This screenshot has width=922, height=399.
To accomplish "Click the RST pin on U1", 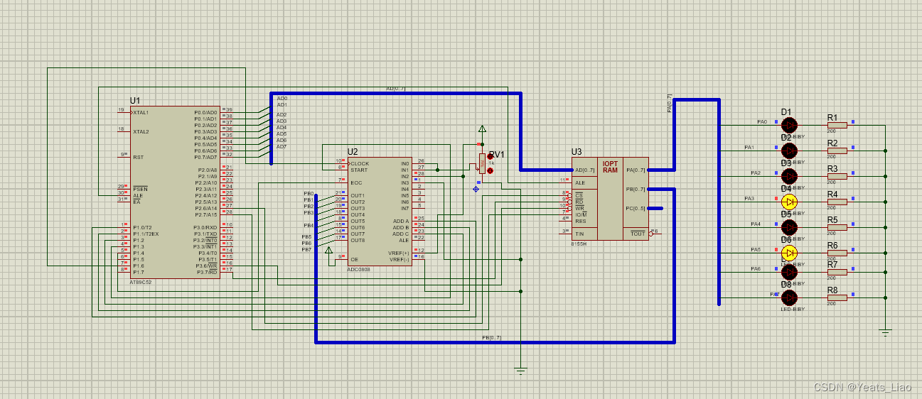I will point(138,157).
